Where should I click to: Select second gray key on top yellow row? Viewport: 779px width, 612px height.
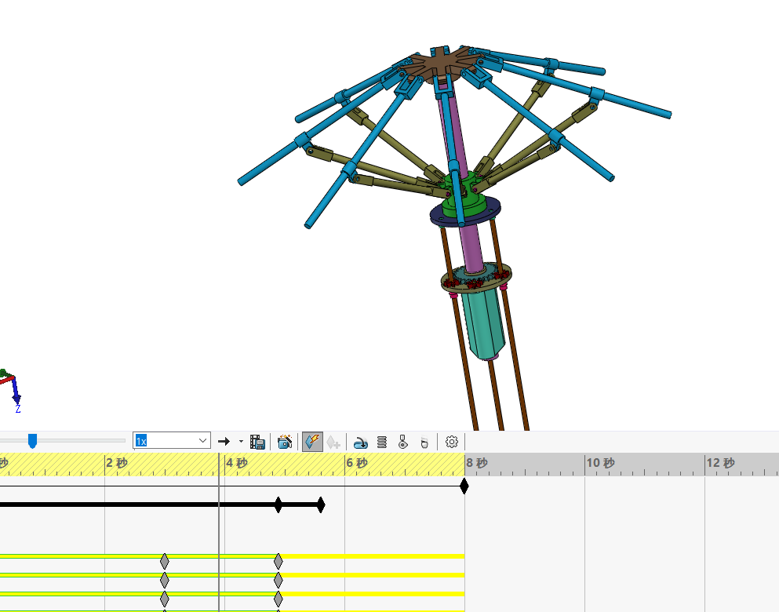coord(278,561)
